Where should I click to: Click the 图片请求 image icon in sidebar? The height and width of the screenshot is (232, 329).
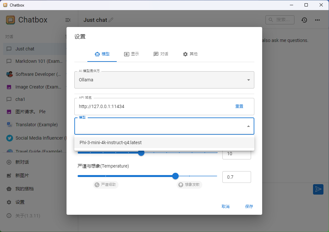[x=9, y=112]
